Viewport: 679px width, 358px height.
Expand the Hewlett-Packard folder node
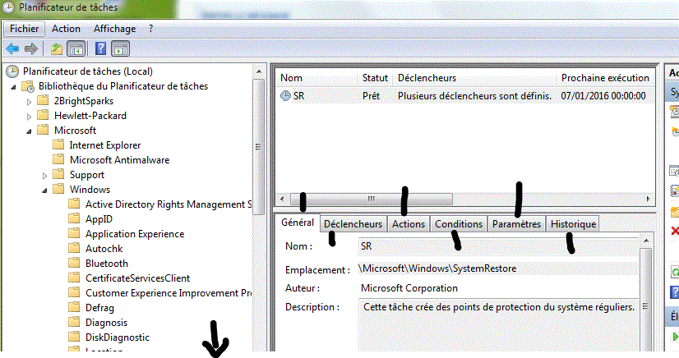click(x=30, y=116)
